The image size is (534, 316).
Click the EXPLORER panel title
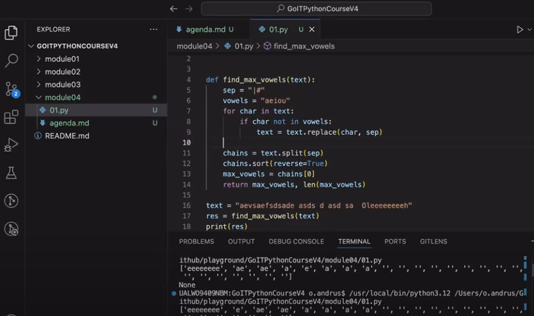(53, 29)
